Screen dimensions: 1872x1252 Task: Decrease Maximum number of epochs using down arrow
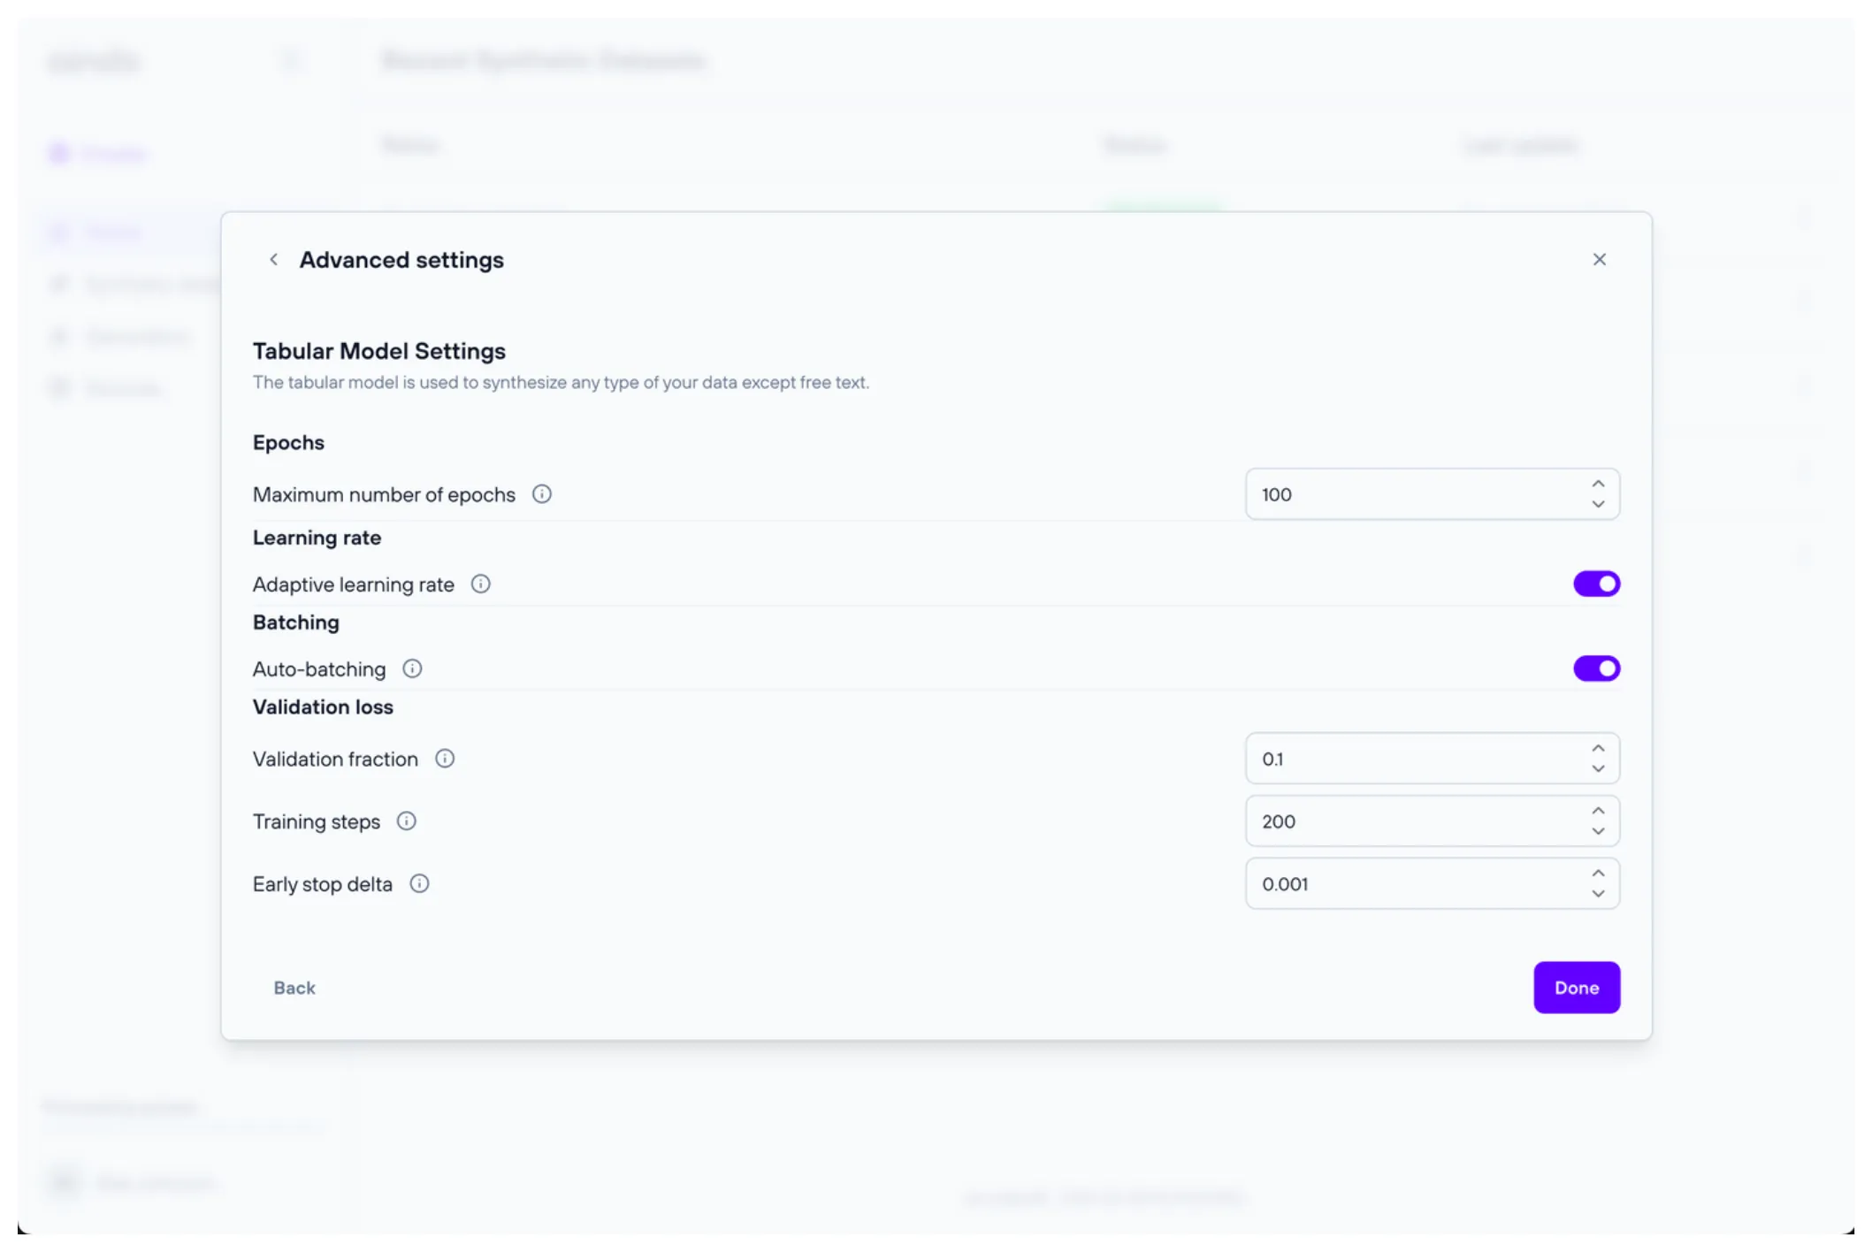(1597, 505)
